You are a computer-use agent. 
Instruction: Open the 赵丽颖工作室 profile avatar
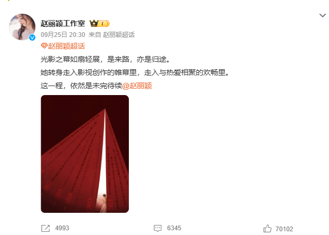coord(22,27)
